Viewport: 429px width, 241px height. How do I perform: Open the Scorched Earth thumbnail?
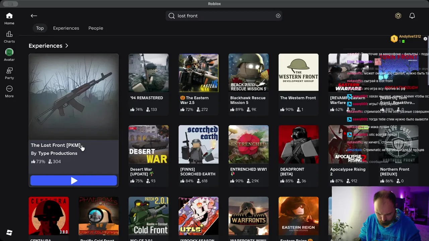pyautogui.click(x=198, y=144)
